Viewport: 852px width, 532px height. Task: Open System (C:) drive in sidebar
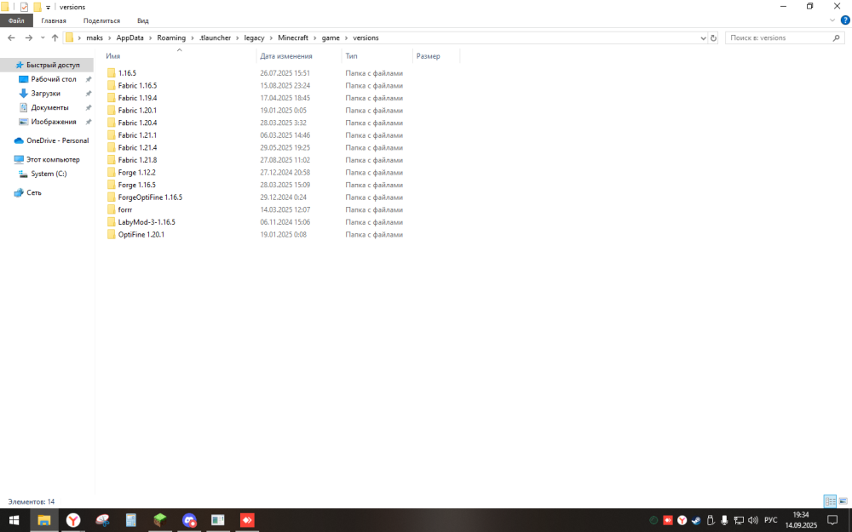[49, 174]
